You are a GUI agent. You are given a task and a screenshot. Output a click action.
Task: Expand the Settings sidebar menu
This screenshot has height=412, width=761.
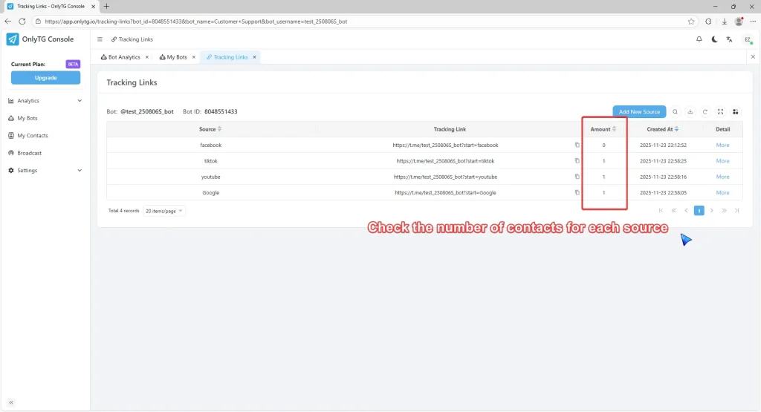(45, 171)
